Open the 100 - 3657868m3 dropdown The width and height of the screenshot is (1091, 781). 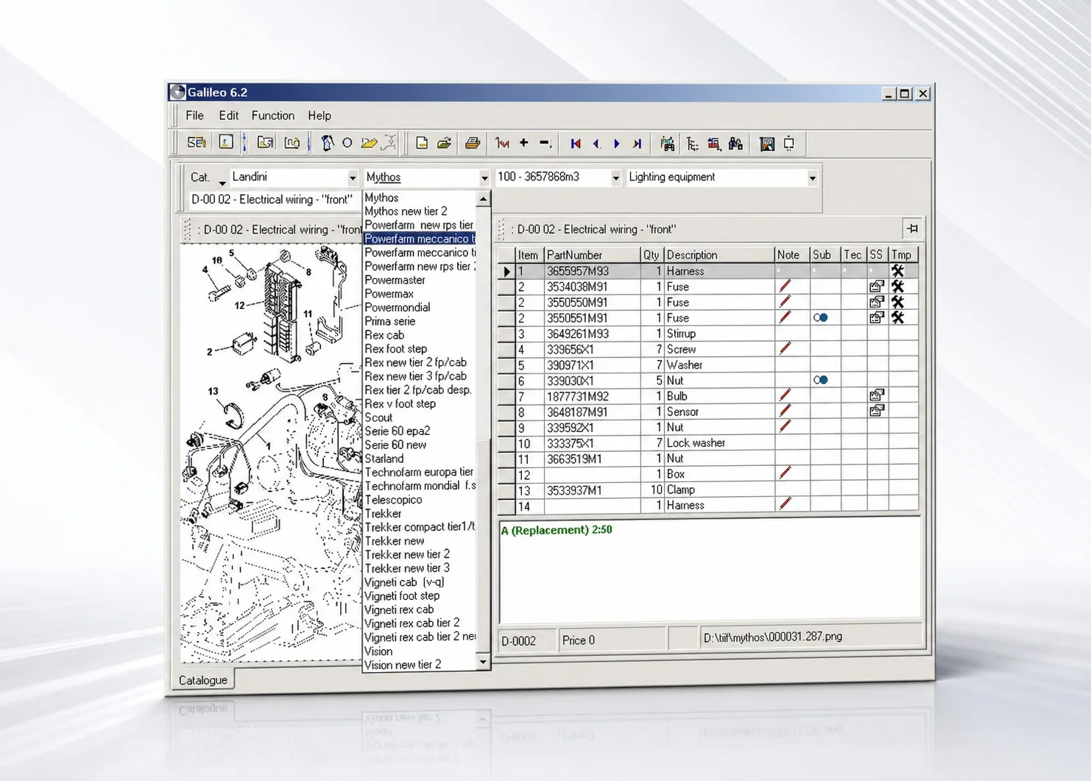pos(615,178)
